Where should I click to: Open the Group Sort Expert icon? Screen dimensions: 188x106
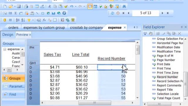pyautogui.click(x=18, y=20)
